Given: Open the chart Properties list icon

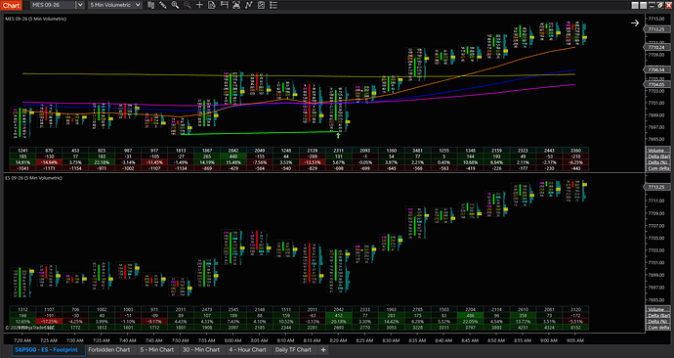Looking at the screenshot, I should tap(274, 5).
